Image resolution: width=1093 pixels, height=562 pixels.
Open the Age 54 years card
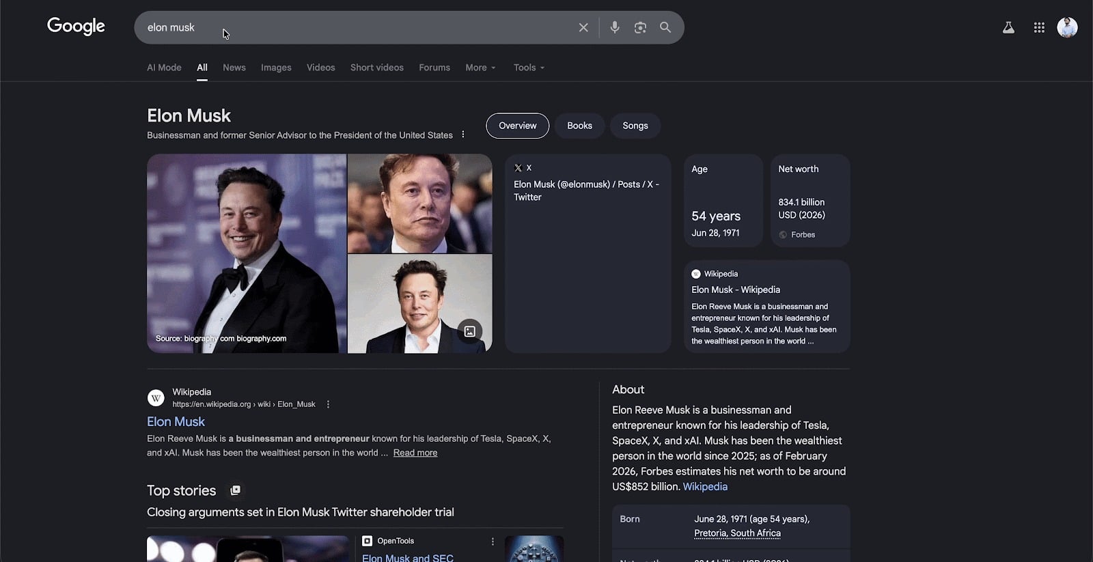tap(723, 200)
